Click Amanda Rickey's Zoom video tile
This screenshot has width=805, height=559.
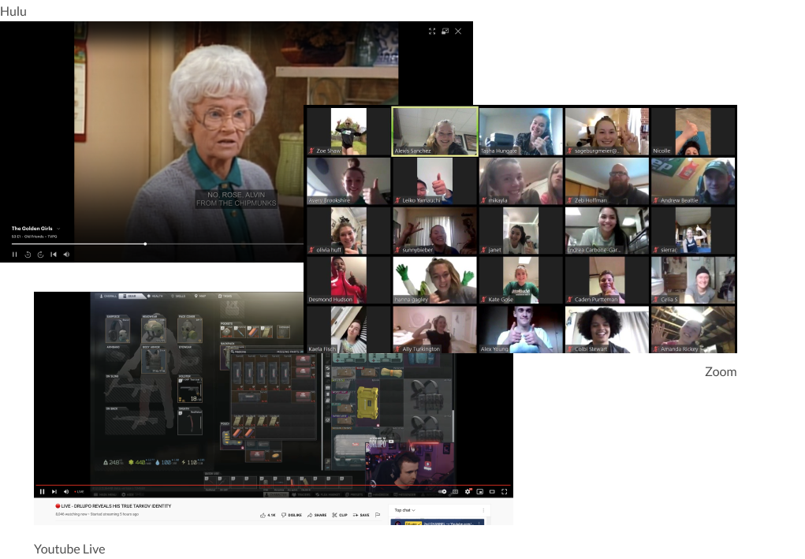pyautogui.click(x=693, y=330)
